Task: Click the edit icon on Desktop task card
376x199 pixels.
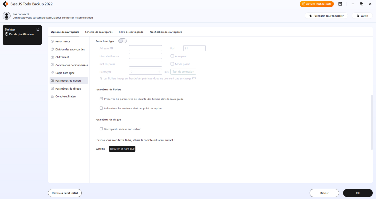Action: (x=38, y=29)
